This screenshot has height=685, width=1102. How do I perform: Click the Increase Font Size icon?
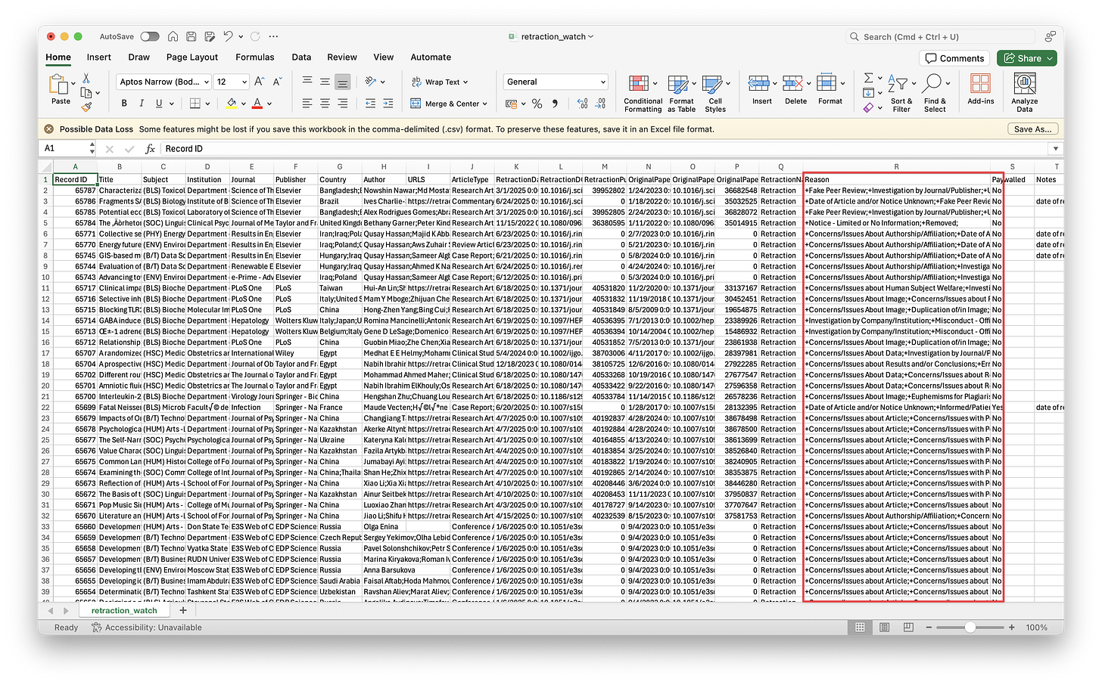click(x=260, y=82)
